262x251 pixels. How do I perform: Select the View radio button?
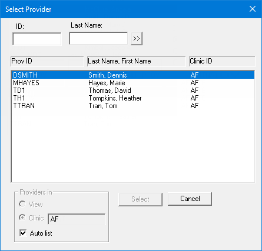tap(22, 204)
